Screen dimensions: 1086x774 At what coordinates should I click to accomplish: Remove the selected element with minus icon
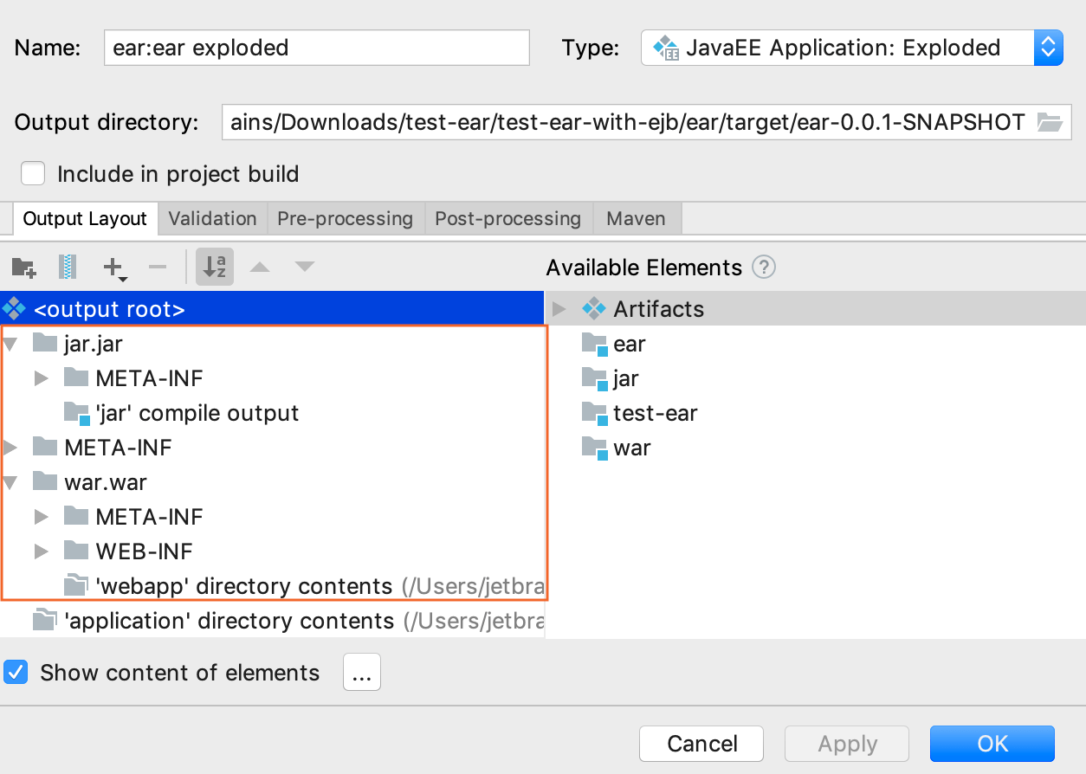158,267
